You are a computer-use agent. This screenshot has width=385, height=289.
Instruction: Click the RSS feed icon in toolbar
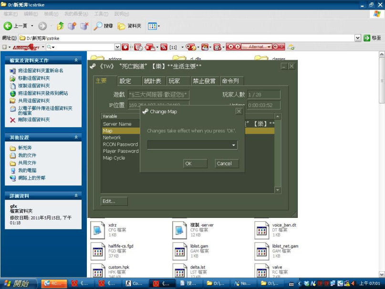point(164,47)
